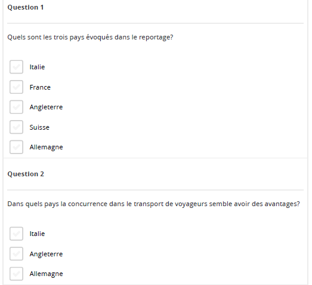
Task: Click the Question 1 heading
Action: coord(26,7)
